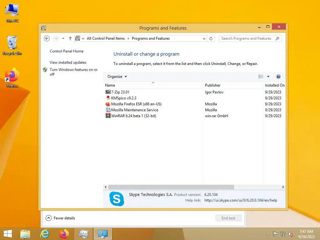Open File Explorer from taskbar

point(25,234)
